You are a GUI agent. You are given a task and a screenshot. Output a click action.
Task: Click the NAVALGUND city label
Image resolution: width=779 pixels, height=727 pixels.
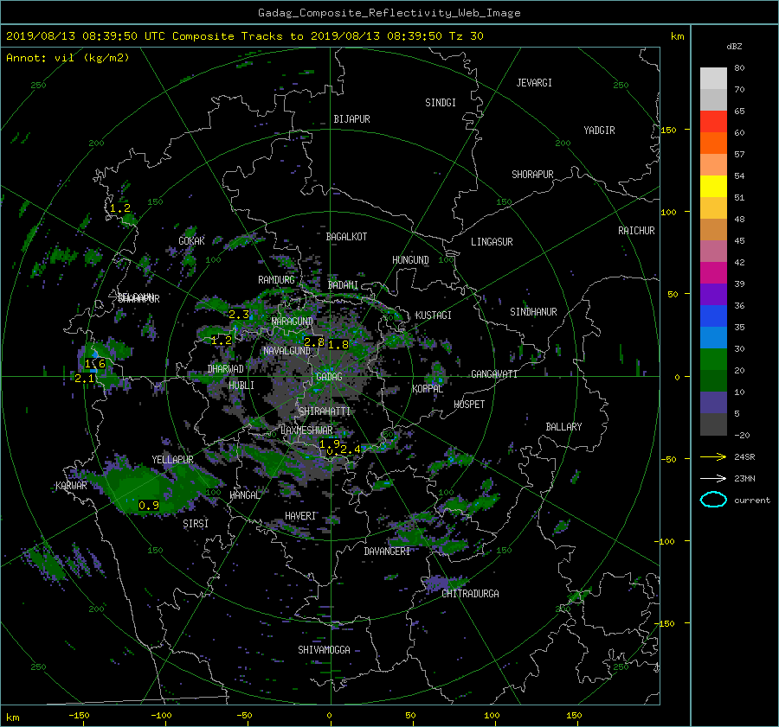[286, 351]
